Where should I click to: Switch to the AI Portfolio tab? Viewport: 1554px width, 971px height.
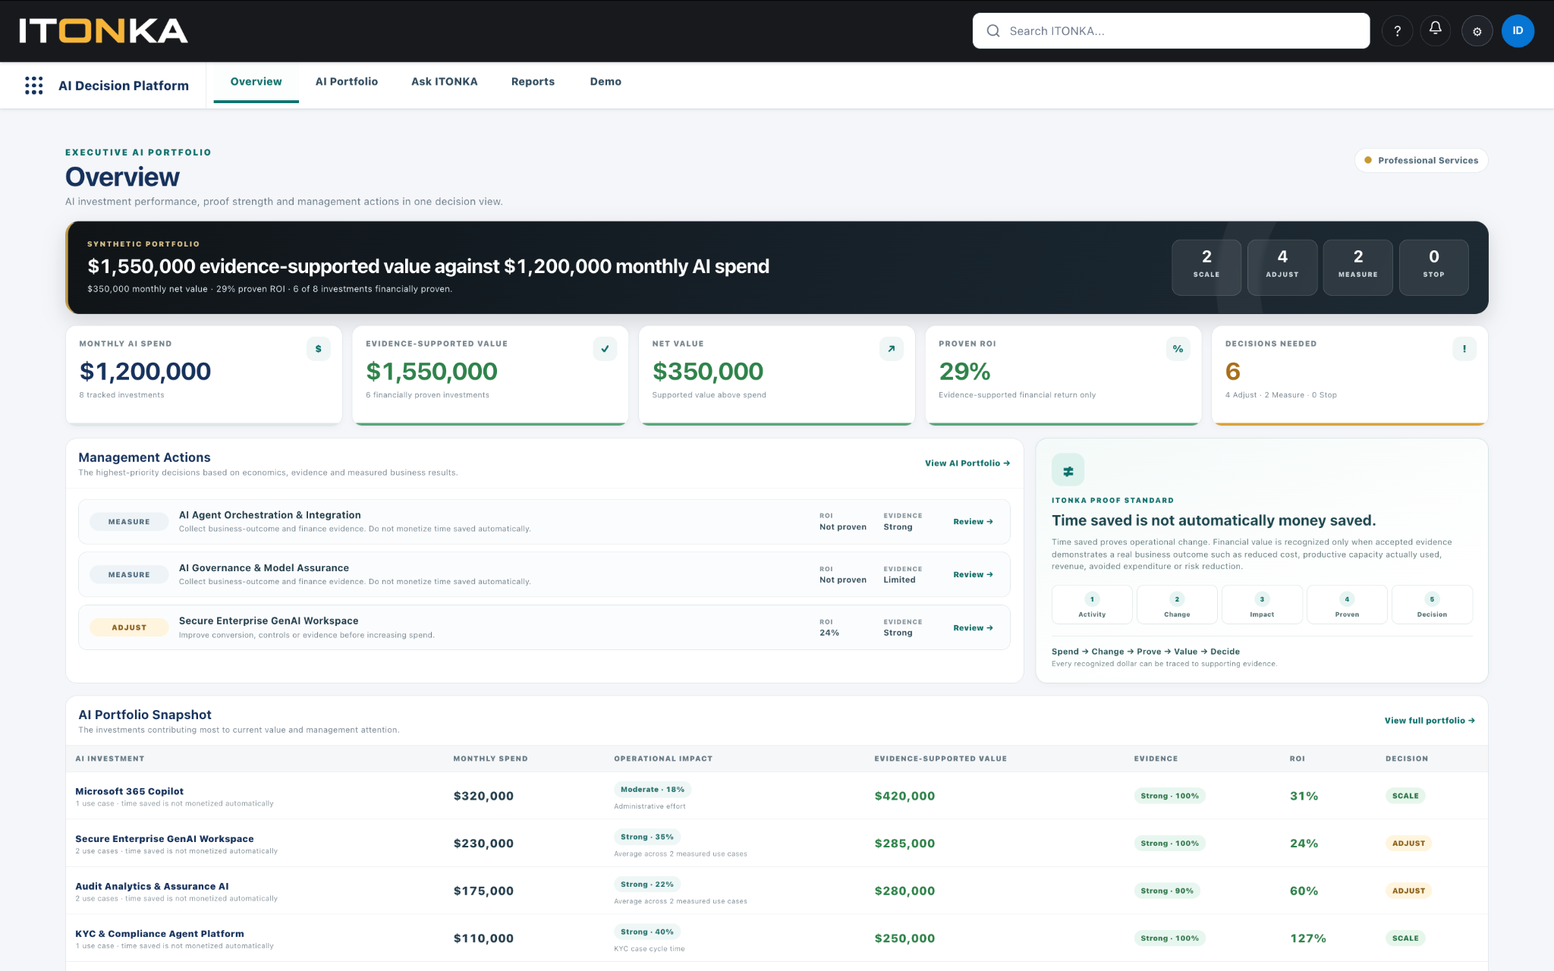[x=347, y=82]
